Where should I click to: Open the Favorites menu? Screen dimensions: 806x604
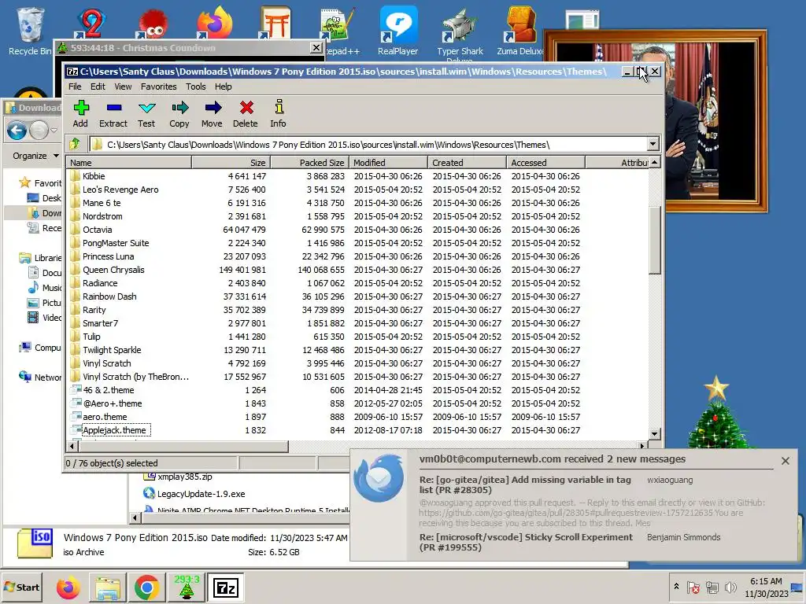click(x=159, y=87)
